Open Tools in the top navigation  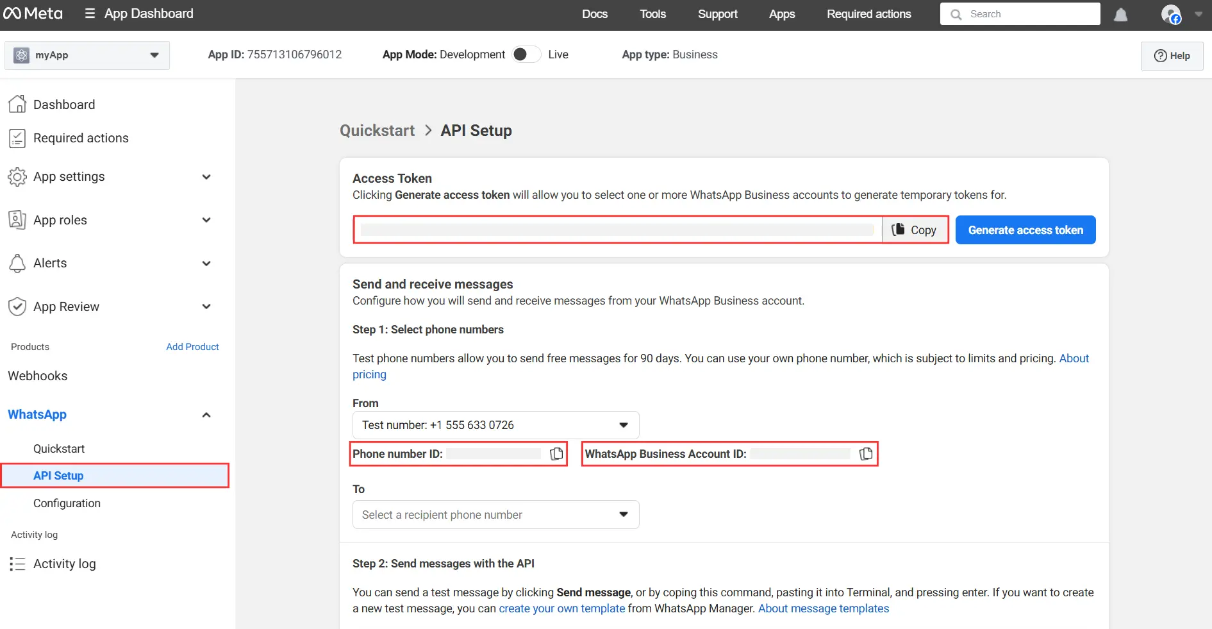point(652,14)
